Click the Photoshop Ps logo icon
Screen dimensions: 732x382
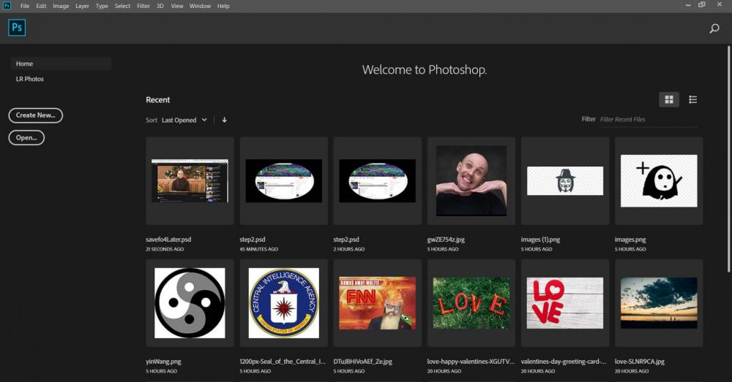pos(17,28)
